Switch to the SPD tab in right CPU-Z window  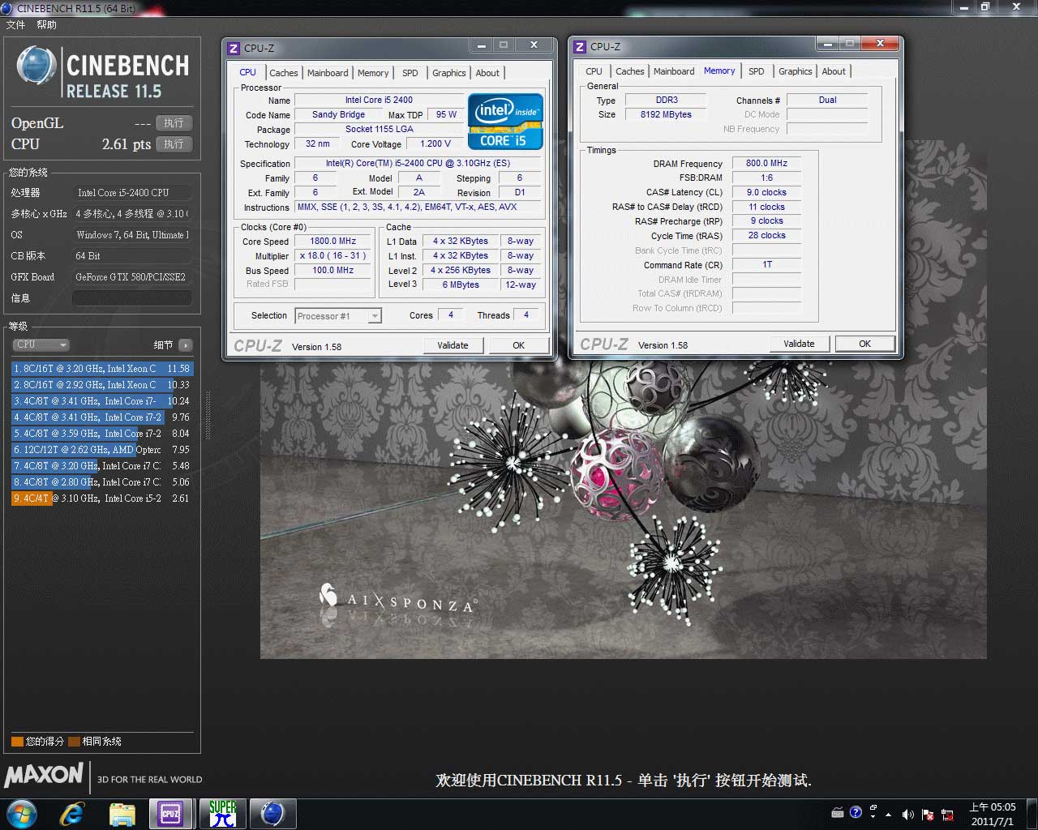pos(756,71)
